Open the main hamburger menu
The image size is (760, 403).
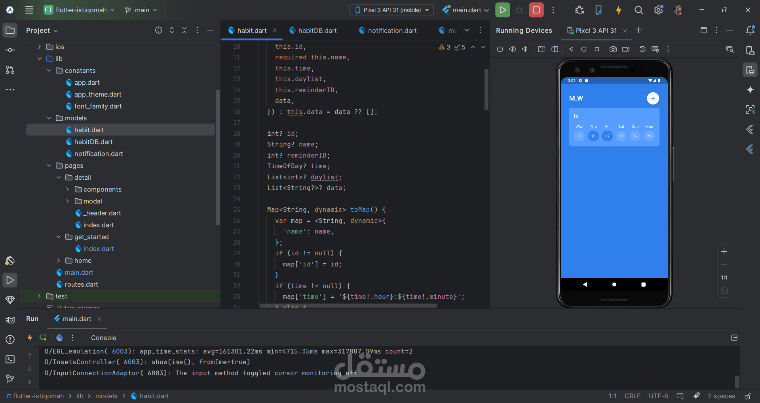click(29, 10)
